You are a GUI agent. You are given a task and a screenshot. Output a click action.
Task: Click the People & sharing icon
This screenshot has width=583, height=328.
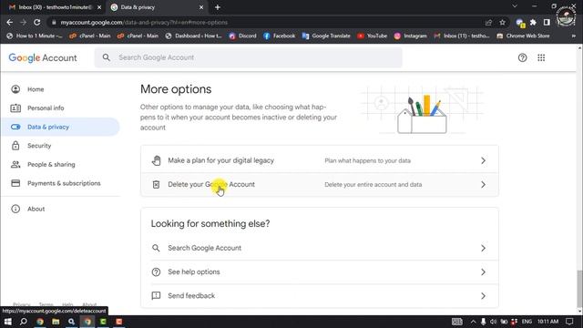(15, 164)
